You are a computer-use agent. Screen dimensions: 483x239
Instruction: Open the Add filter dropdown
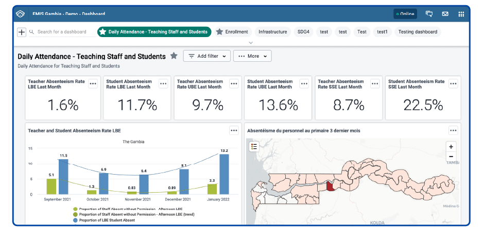point(206,56)
